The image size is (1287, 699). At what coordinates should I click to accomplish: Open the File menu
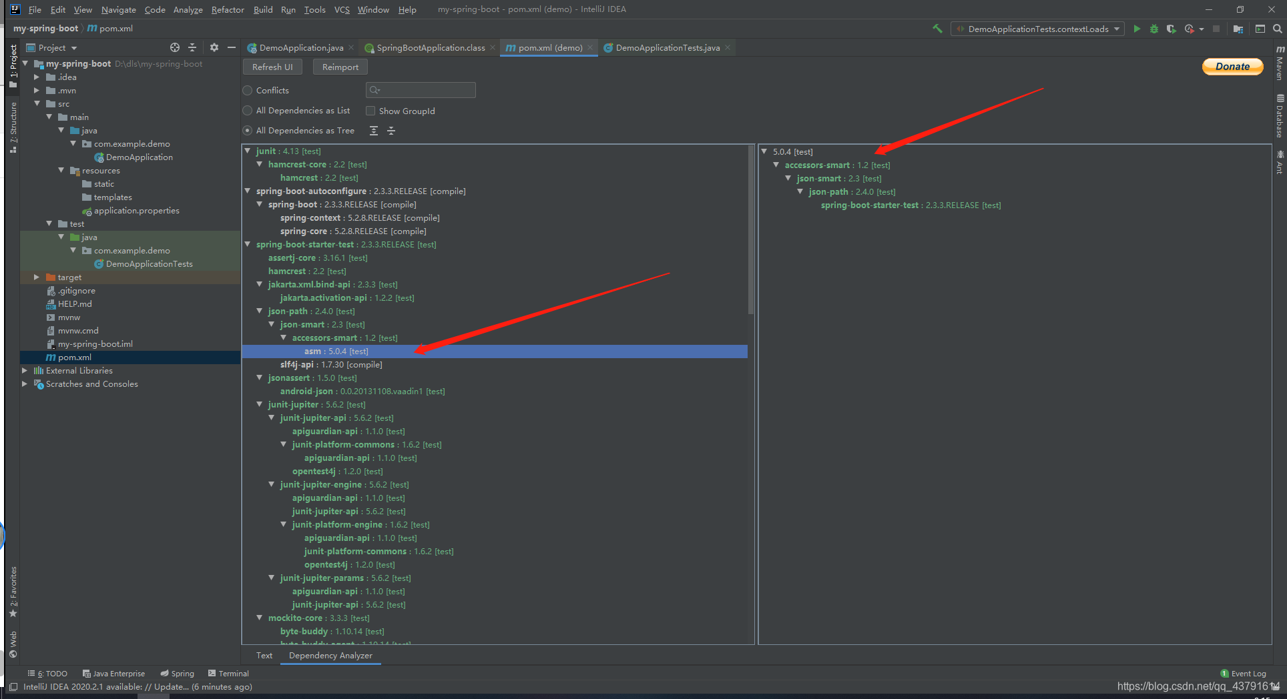[35, 9]
